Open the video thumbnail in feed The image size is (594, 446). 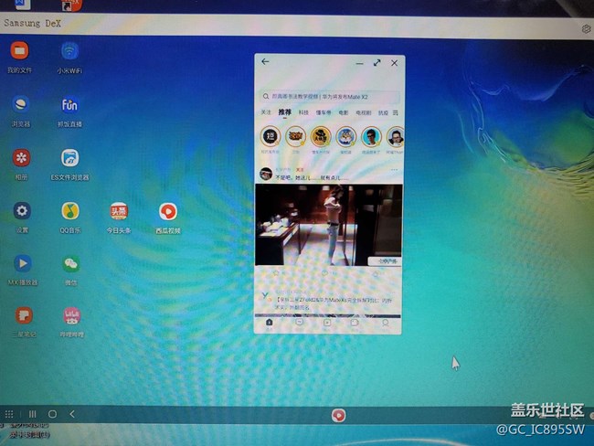(328, 224)
